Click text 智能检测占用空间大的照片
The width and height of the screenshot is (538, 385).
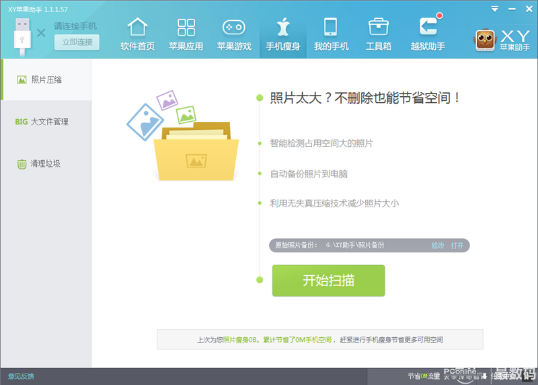point(321,143)
